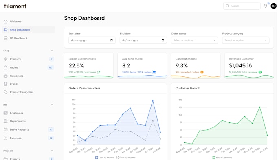
Task: Go to Welcome page
Action: [29, 22]
